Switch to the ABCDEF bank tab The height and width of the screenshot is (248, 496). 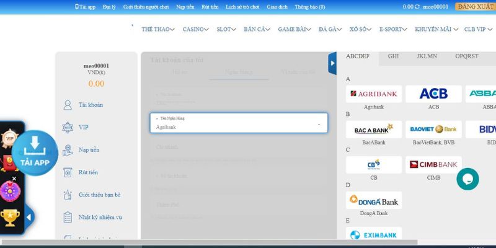[358, 56]
